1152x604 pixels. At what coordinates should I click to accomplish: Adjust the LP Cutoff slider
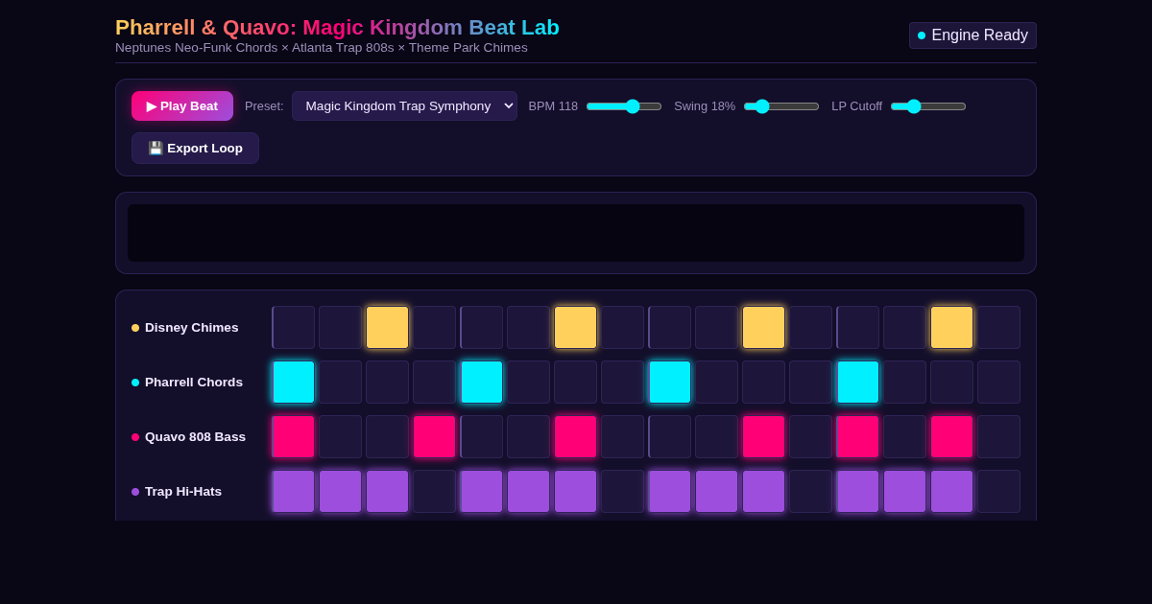point(928,106)
